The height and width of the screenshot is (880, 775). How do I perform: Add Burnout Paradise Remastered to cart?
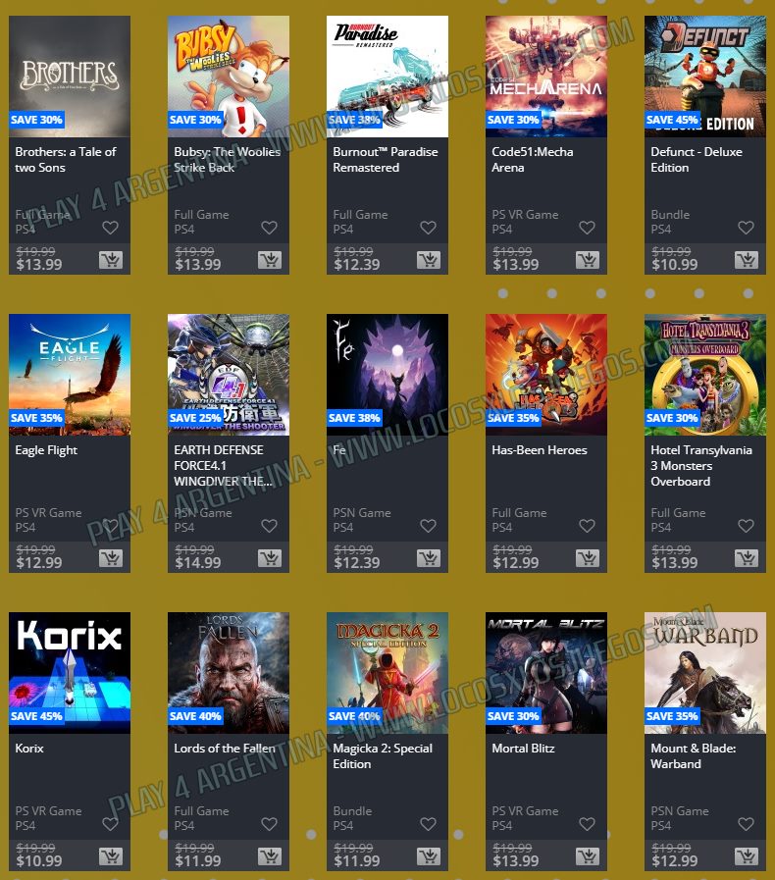click(429, 260)
